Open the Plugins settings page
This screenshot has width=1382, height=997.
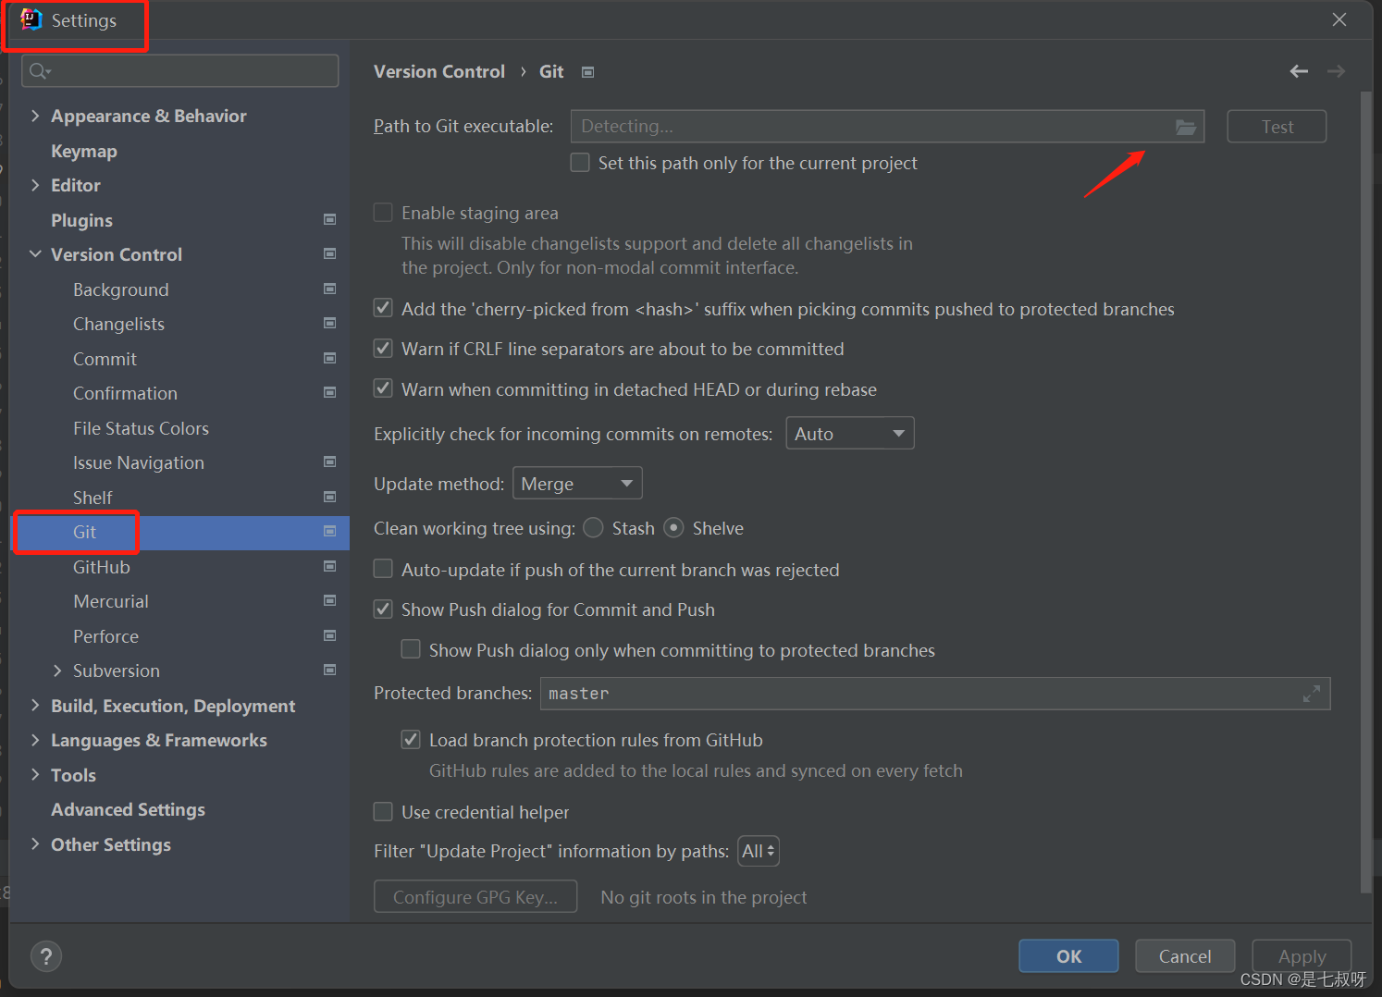[81, 220]
